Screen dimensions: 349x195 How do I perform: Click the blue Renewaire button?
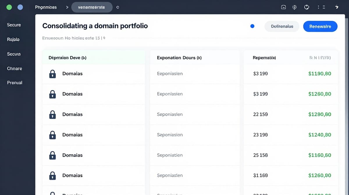click(x=320, y=26)
